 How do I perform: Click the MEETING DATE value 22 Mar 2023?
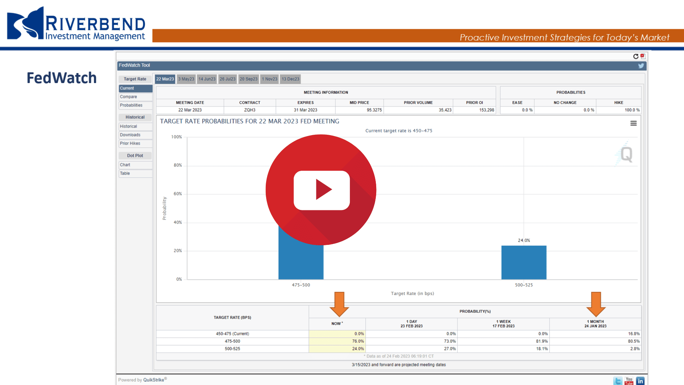pos(190,110)
